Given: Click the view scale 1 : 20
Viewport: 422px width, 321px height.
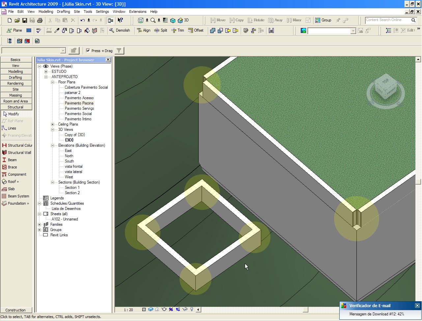Looking at the screenshot, I should [128, 310].
